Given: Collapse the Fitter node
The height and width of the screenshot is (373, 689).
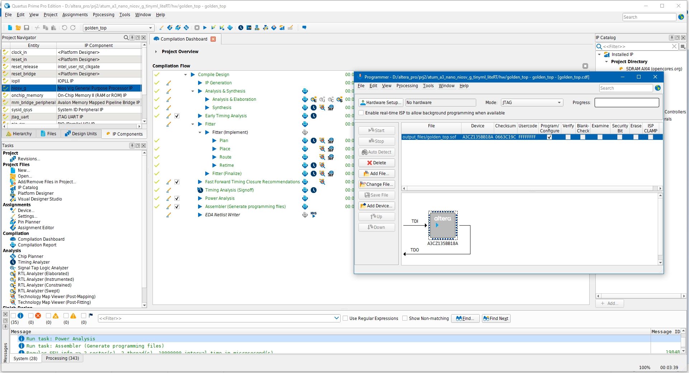Looking at the screenshot, I should (x=193, y=124).
